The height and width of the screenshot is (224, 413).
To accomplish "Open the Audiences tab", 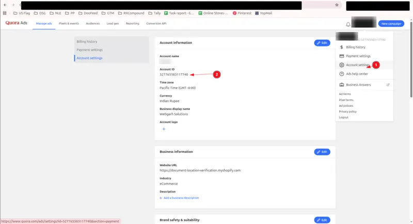I will coord(93,23).
